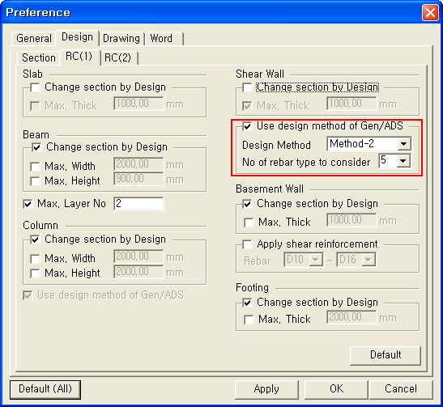The image size is (443, 407).
Task: Click the Default (All) button
Action: tap(45, 389)
